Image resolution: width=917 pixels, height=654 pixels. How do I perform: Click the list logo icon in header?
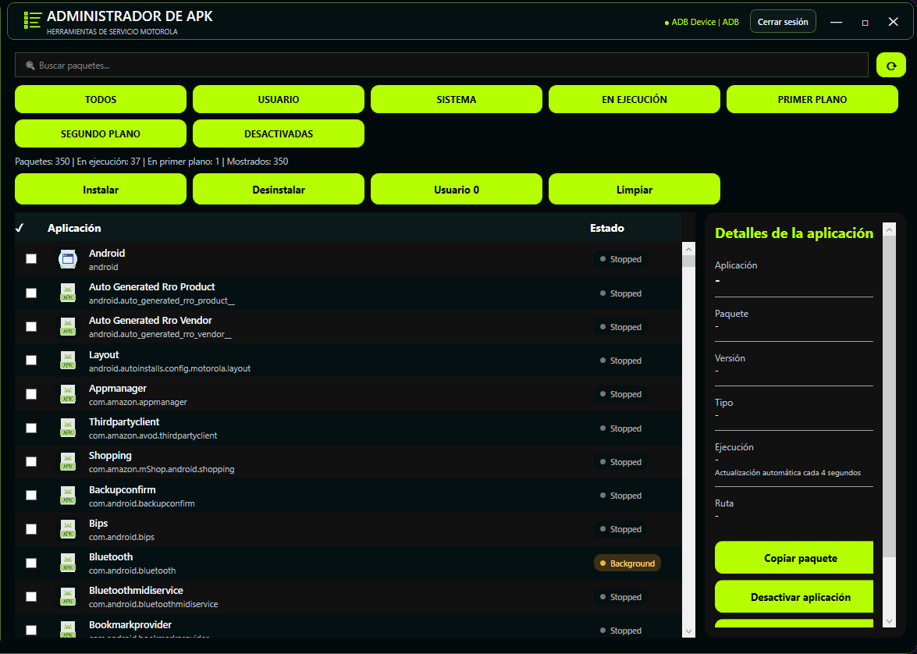click(32, 20)
